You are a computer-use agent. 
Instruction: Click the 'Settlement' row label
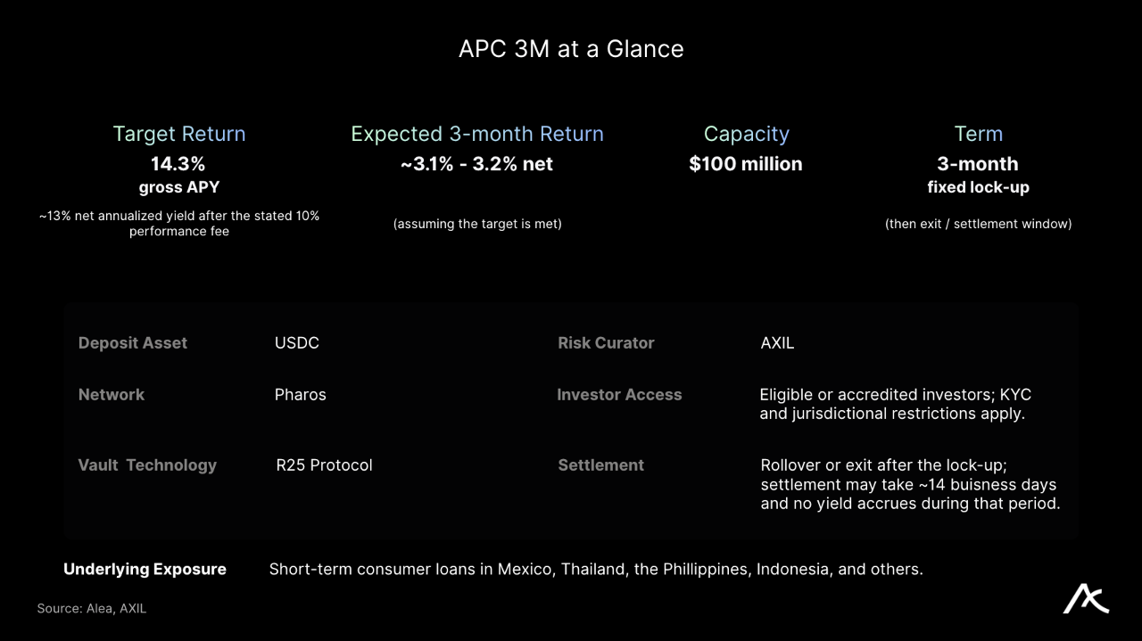pyautogui.click(x=601, y=465)
